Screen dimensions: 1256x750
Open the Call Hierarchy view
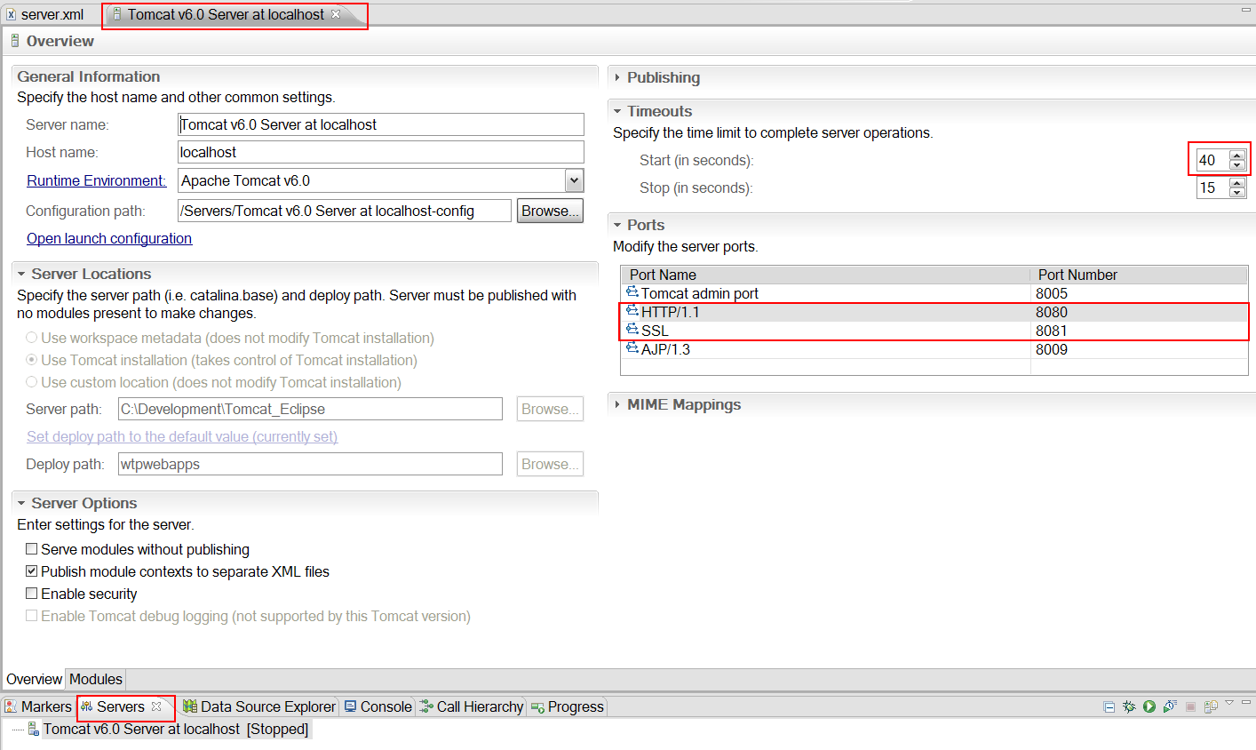point(472,706)
